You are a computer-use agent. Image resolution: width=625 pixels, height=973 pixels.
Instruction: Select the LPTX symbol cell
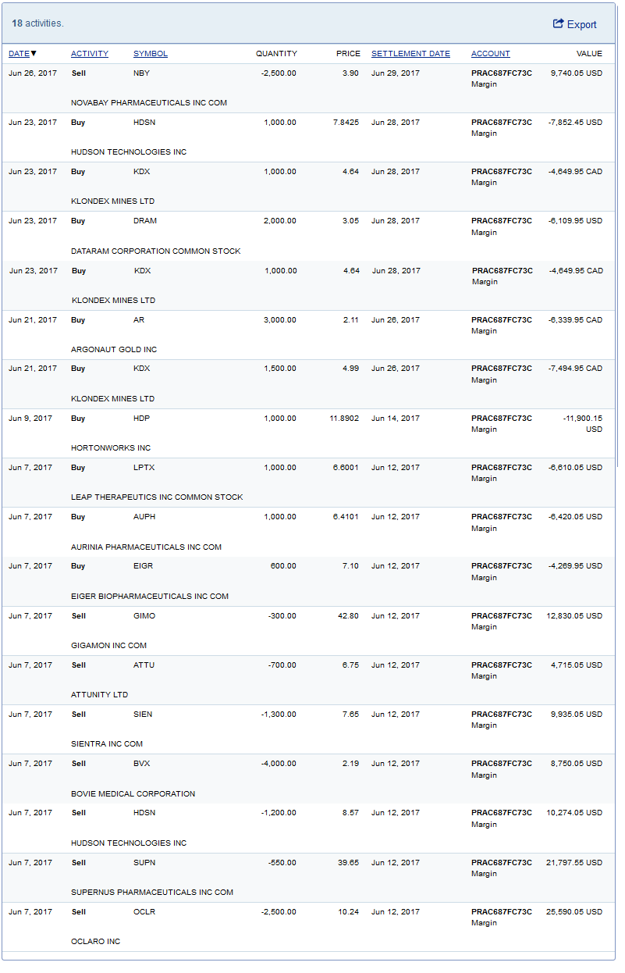144,468
